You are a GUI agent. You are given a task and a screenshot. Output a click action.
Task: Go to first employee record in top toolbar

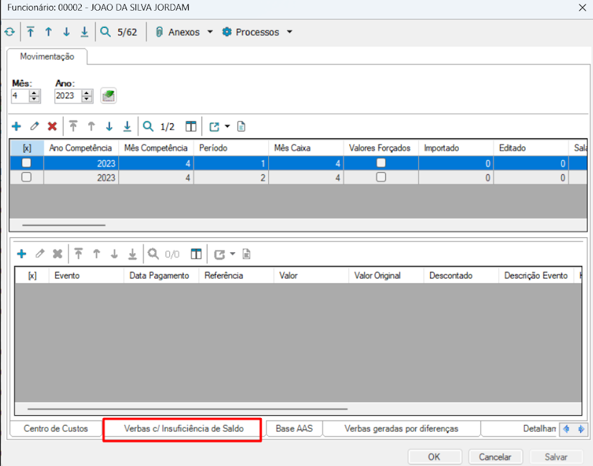(x=31, y=32)
